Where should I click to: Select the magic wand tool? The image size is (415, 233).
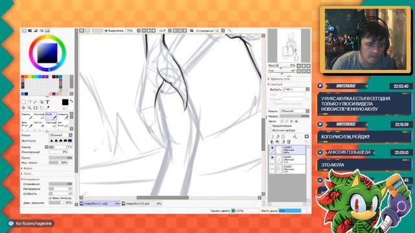(x=36, y=102)
